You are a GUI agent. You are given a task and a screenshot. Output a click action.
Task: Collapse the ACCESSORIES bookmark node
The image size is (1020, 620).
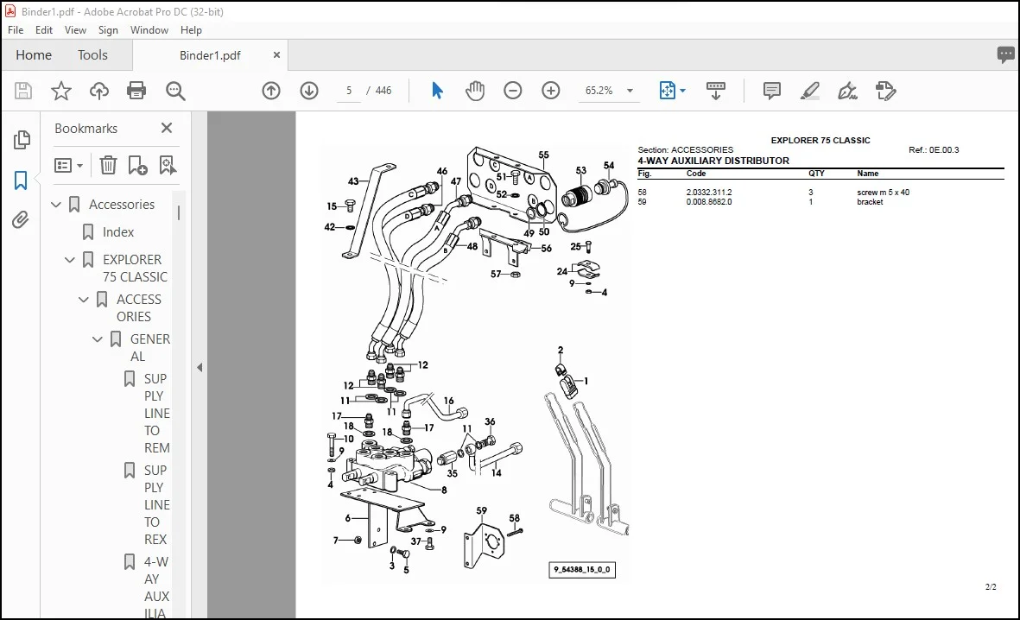point(83,300)
